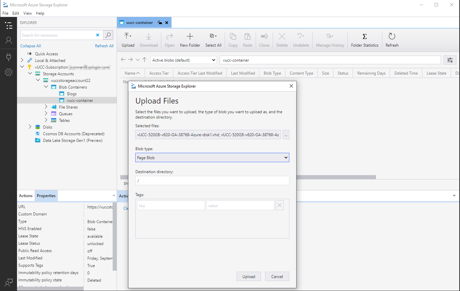Open the connect plug icon in sidebar
The image size is (460, 291).
pyautogui.click(x=9, y=57)
